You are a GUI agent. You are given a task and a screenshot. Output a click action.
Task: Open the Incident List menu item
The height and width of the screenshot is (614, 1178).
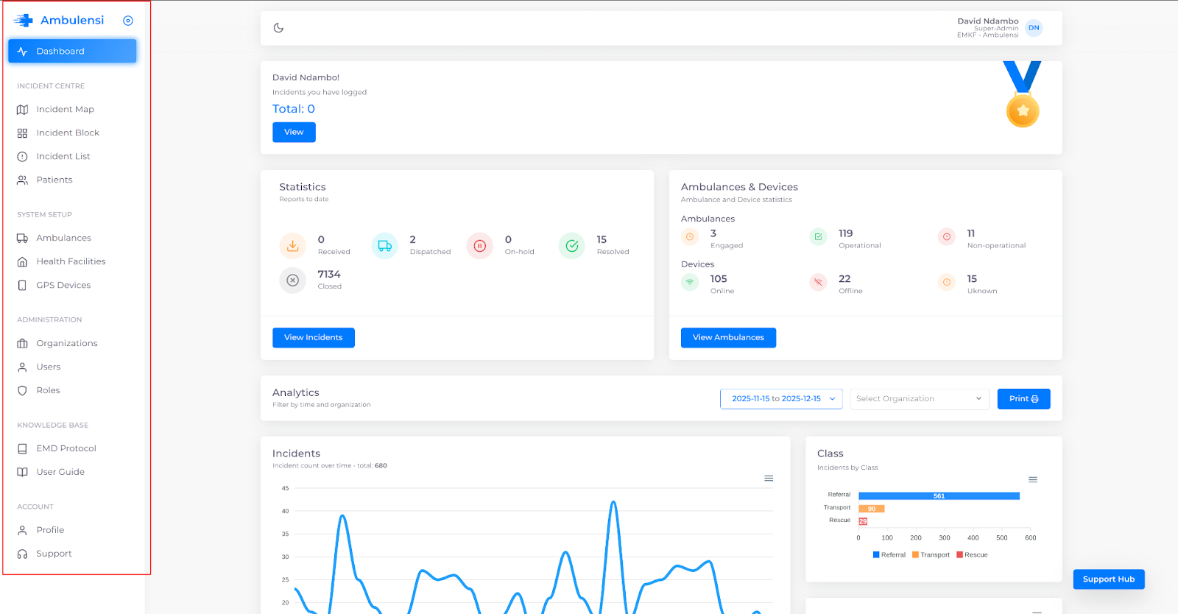coord(63,157)
